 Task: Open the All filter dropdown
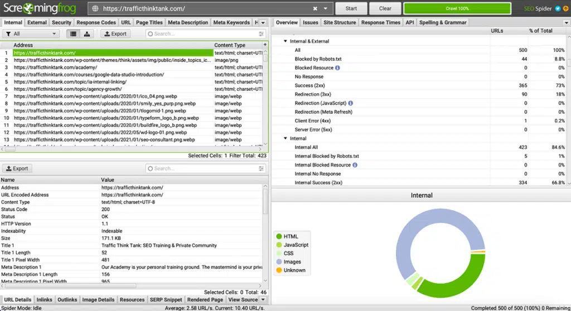point(31,34)
